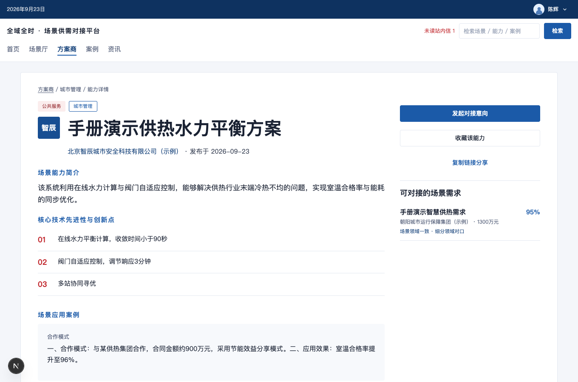Open the 北京智辰城市安全科技有限公司 company link
The image size is (578, 382).
coord(125,152)
